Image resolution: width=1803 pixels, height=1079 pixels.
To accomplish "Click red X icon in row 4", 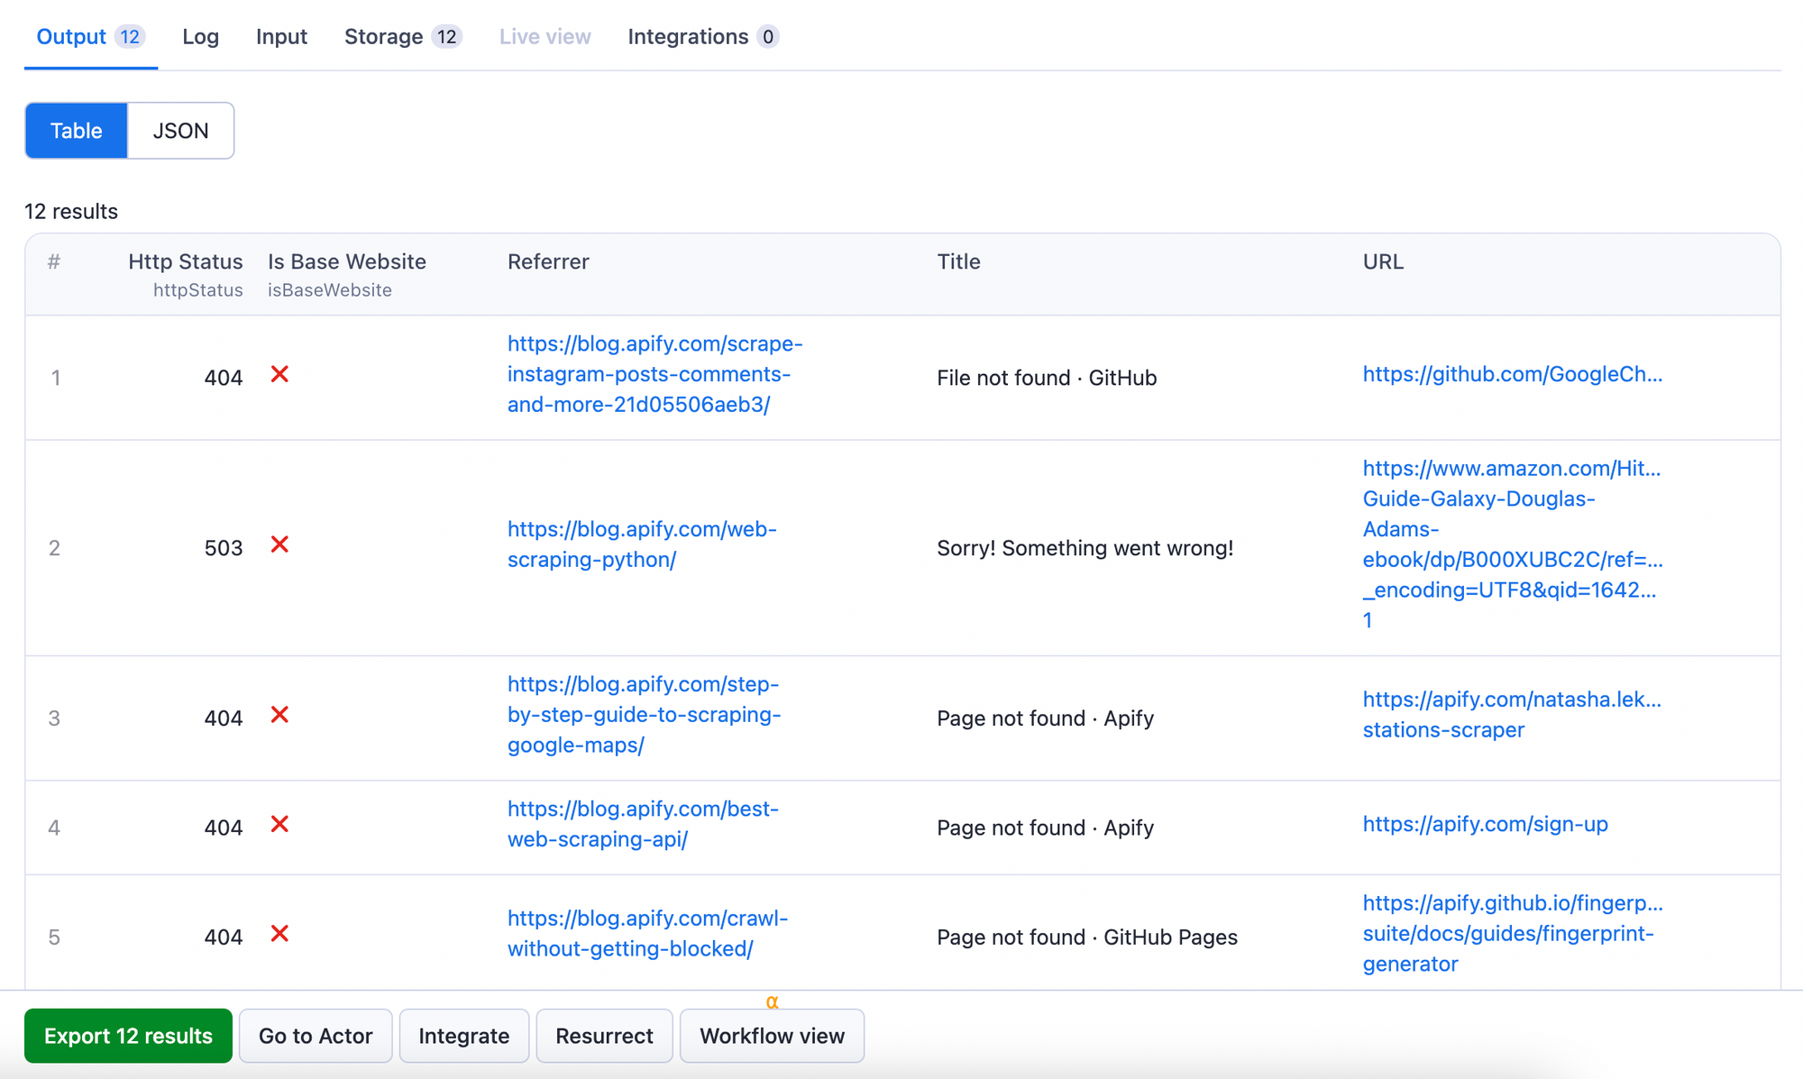I will click(279, 824).
